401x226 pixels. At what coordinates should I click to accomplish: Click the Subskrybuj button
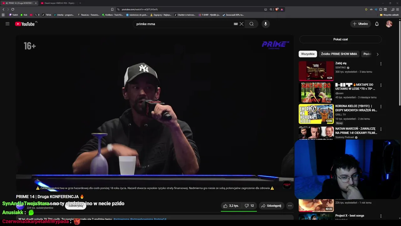(76, 206)
